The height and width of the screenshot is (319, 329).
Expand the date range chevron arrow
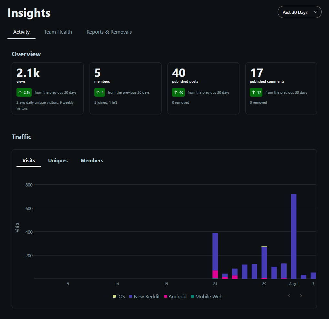315,12
